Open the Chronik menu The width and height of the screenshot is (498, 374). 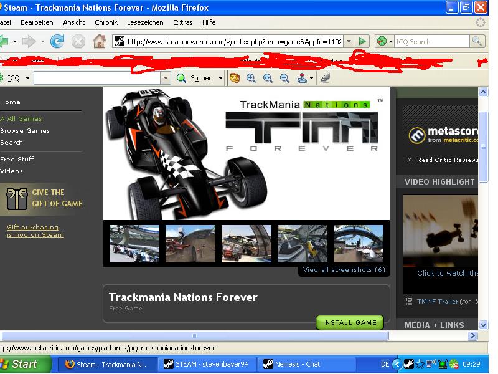(x=106, y=22)
